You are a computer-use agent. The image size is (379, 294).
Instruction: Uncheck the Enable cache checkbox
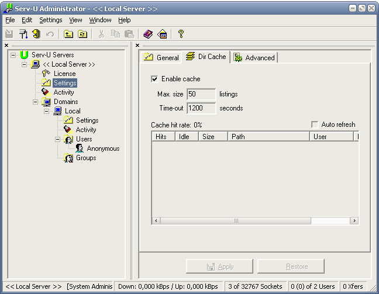click(154, 79)
